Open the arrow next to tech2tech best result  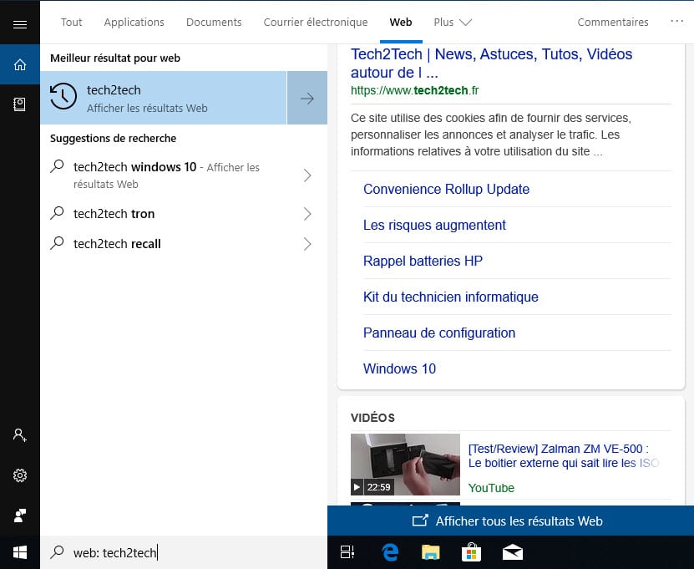pos(307,99)
